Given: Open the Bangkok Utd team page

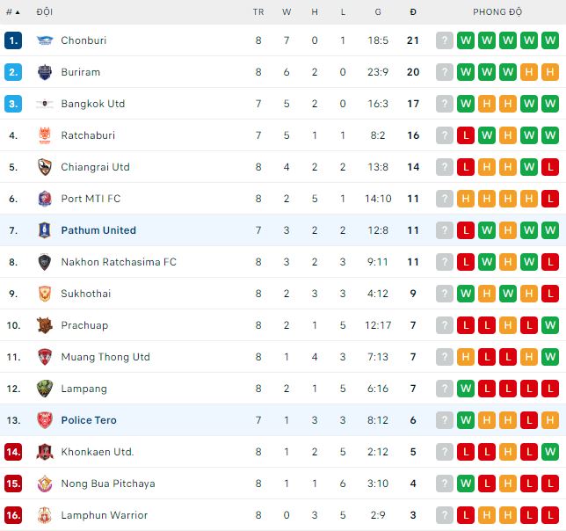Looking at the screenshot, I should tap(92, 104).
